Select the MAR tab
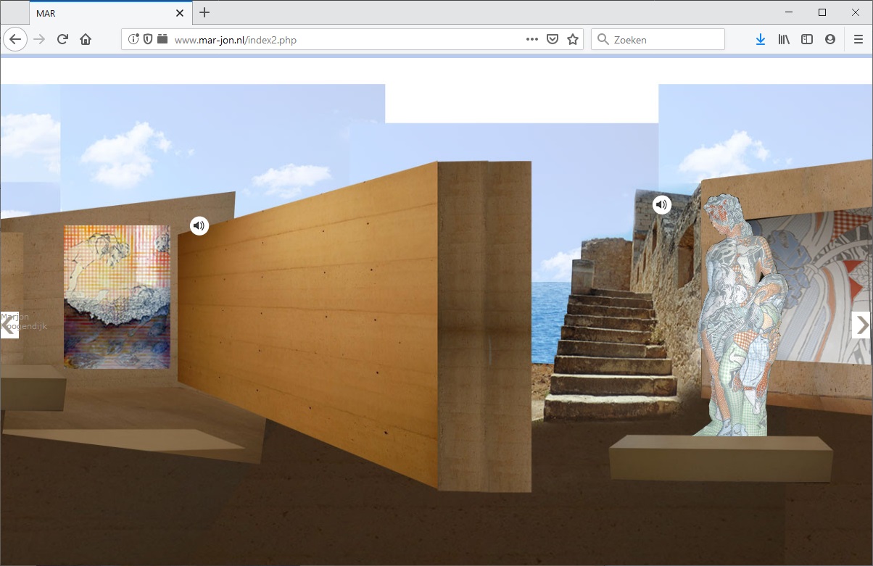873x566 pixels. point(102,13)
